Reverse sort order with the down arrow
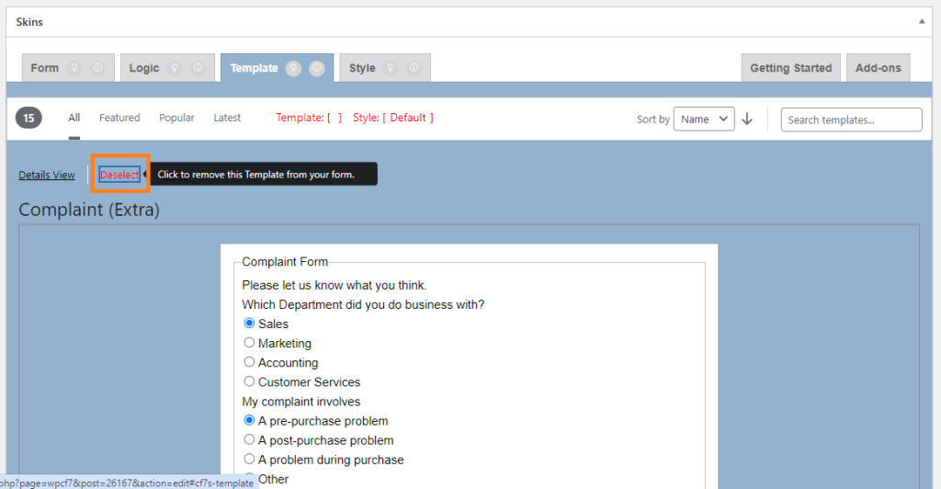This screenshot has width=941, height=489. 747,119
